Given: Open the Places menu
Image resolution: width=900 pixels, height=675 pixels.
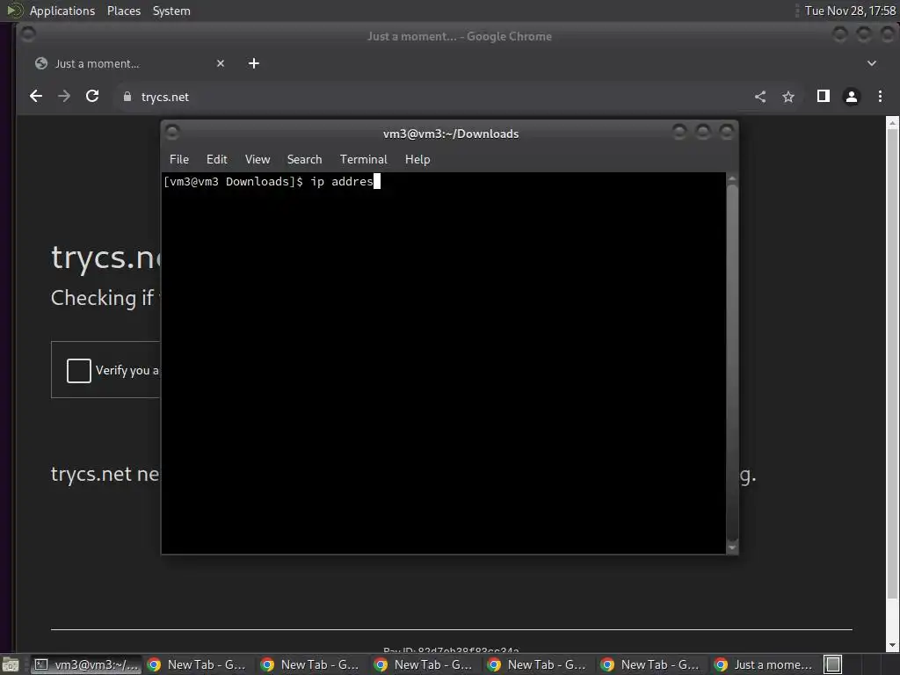Looking at the screenshot, I should (123, 11).
